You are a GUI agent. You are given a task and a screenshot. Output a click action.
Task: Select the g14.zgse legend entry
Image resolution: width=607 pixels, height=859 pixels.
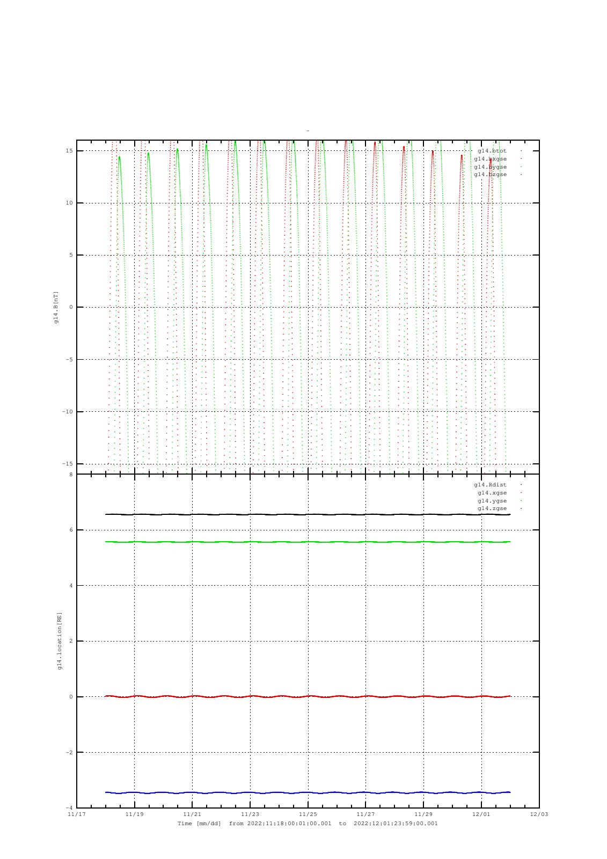coord(492,508)
